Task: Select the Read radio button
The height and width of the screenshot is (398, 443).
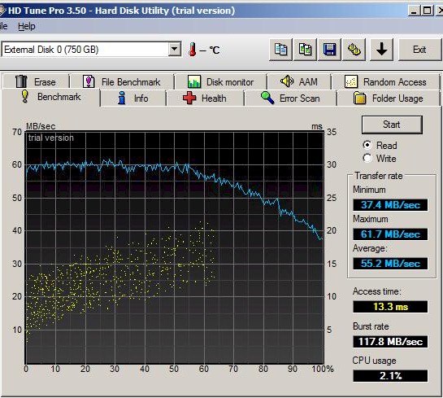Action: pos(367,145)
